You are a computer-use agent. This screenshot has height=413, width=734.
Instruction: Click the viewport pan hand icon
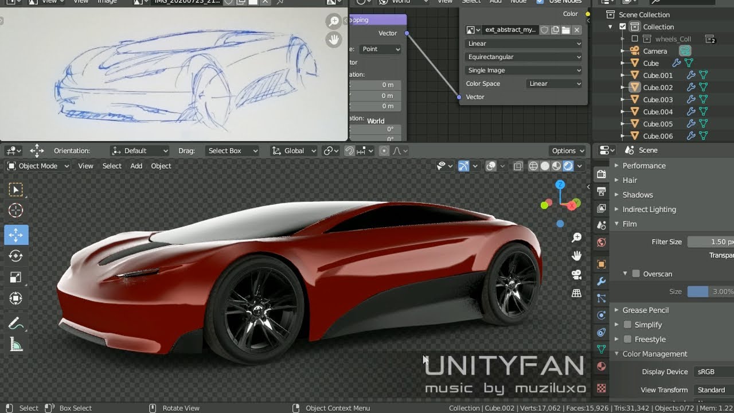pos(577,256)
